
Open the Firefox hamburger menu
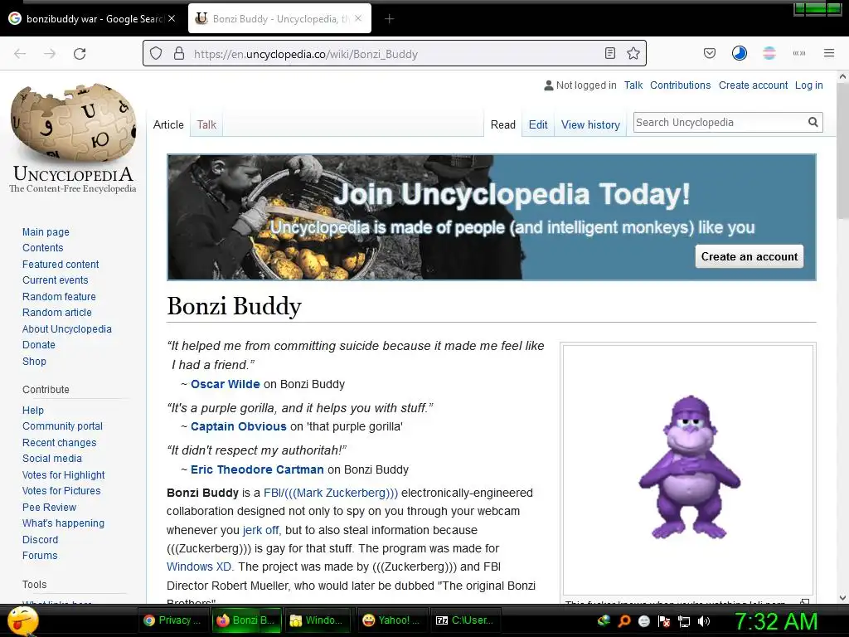tap(828, 53)
